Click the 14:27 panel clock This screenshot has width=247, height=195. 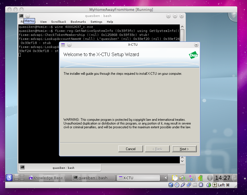[223, 178]
